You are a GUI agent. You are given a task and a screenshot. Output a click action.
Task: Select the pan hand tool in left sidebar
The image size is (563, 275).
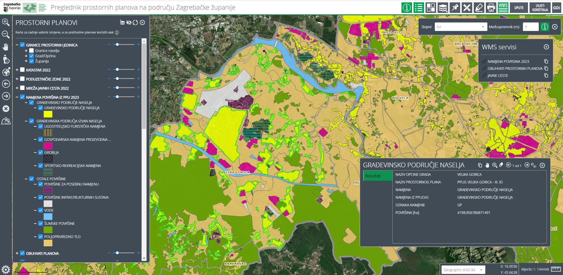pos(6,47)
